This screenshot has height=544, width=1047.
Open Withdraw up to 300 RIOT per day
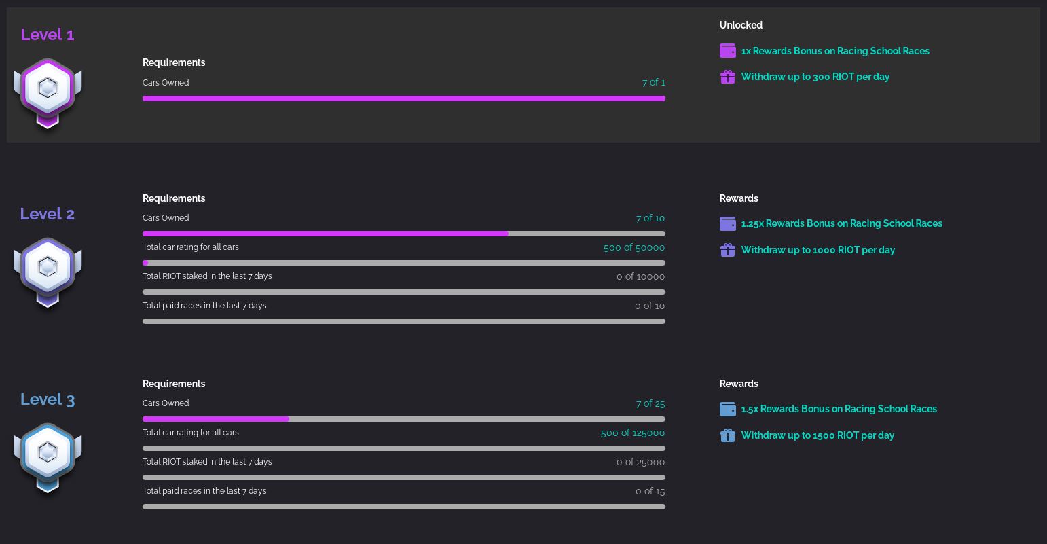click(x=815, y=77)
